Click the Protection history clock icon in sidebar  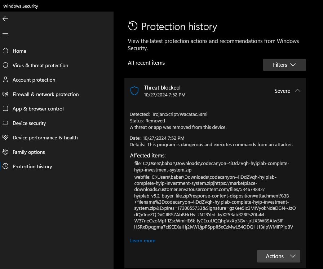[x=5, y=166]
